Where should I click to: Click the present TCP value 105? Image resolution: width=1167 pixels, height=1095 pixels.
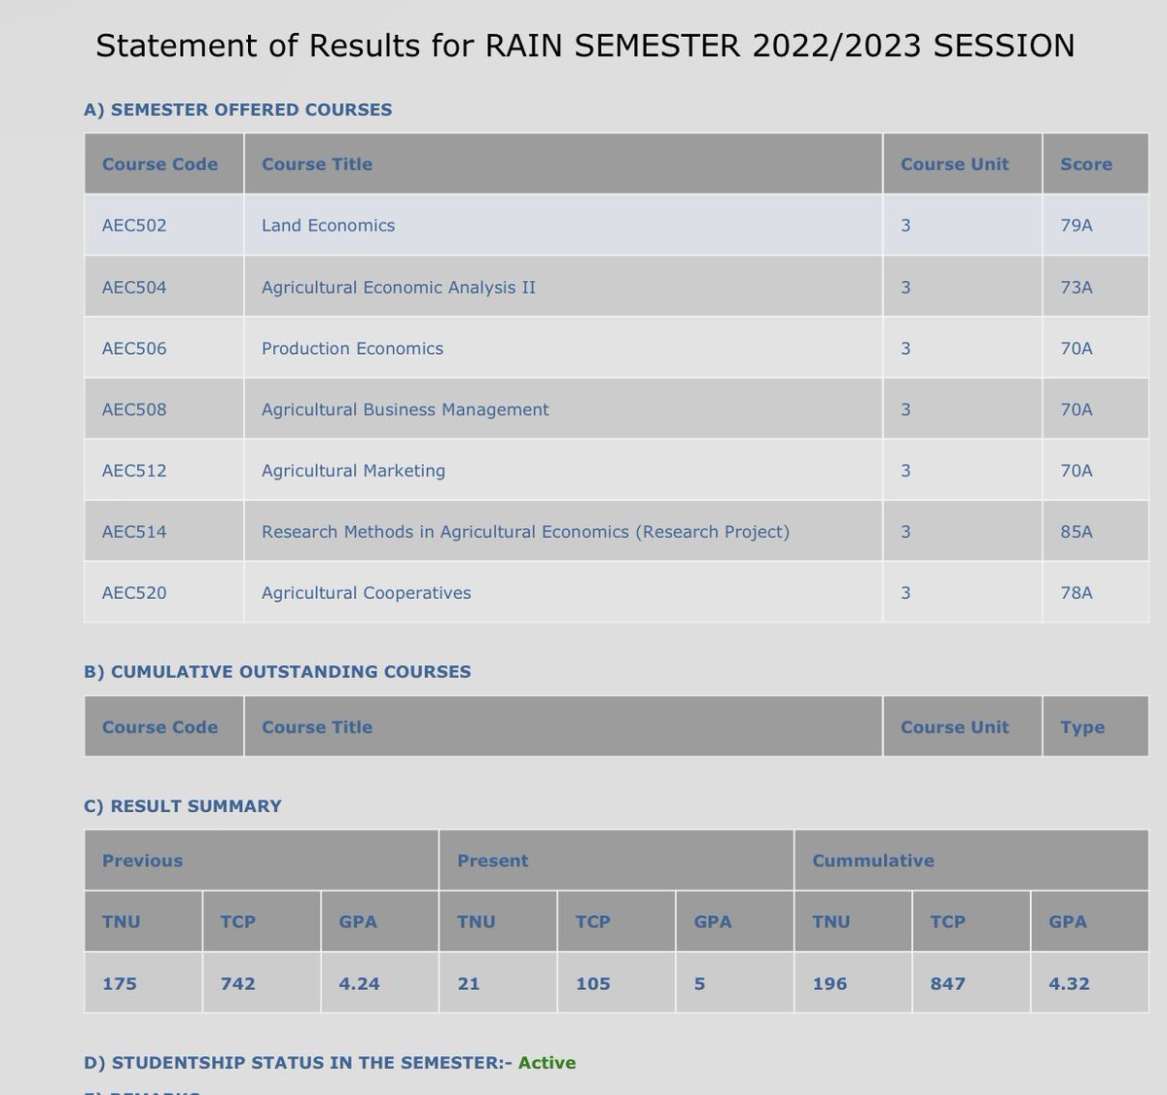coord(593,983)
